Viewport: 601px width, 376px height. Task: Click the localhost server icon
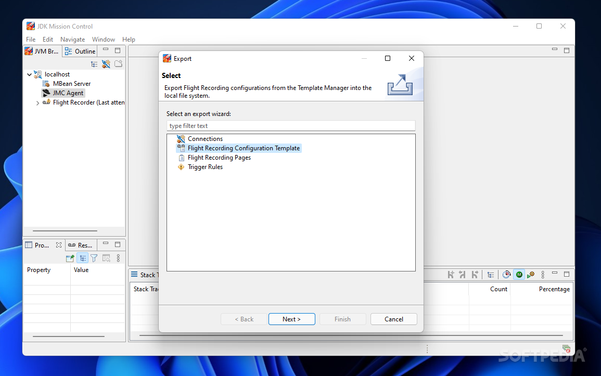tap(37, 74)
